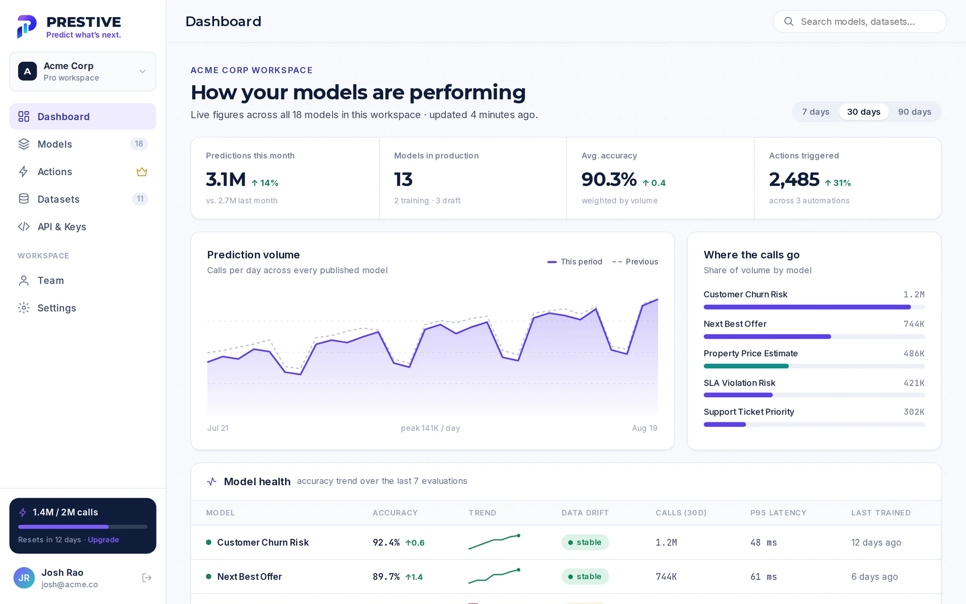
Task: Click the JR user avatar
Action: coord(24,578)
